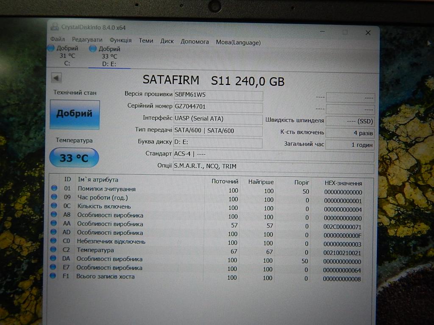The image size is (434, 325).
Task: Open the Допомога menu
Action: coord(195,42)
